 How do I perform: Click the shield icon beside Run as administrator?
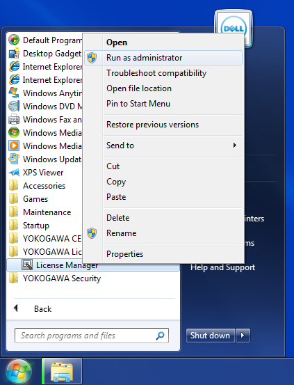[92, 58]
